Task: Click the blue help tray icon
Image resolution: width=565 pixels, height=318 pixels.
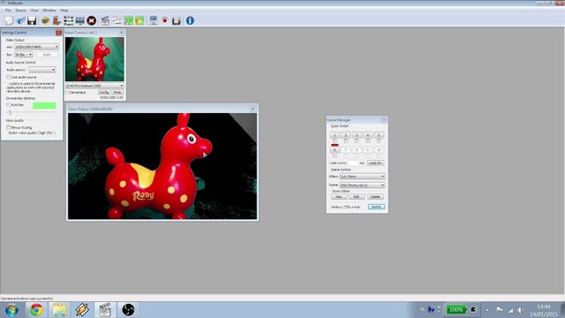Action: (431, 309)
